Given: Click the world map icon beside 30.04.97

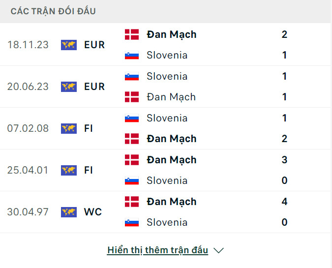Looking at the screenshot, I should [x=69, y=212].
